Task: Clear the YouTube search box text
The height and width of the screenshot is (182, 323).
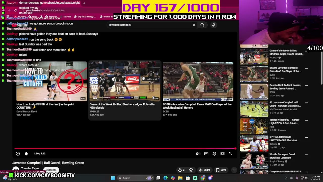Action: [x=194, y=25]
